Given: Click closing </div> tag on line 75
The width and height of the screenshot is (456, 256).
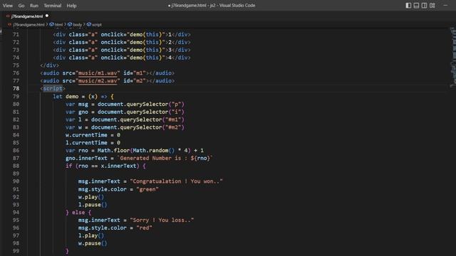Looking at the screenshot, I should (49, 65).
